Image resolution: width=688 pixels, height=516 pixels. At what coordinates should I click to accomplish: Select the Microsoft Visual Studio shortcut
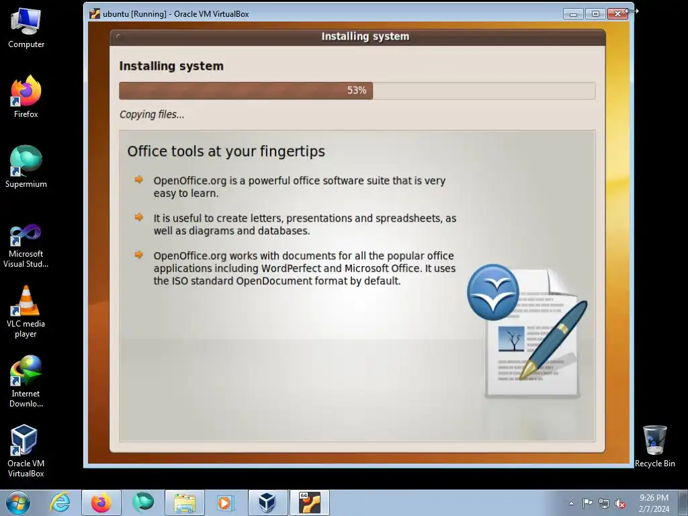pyautogui.click(x=26, y=246)
